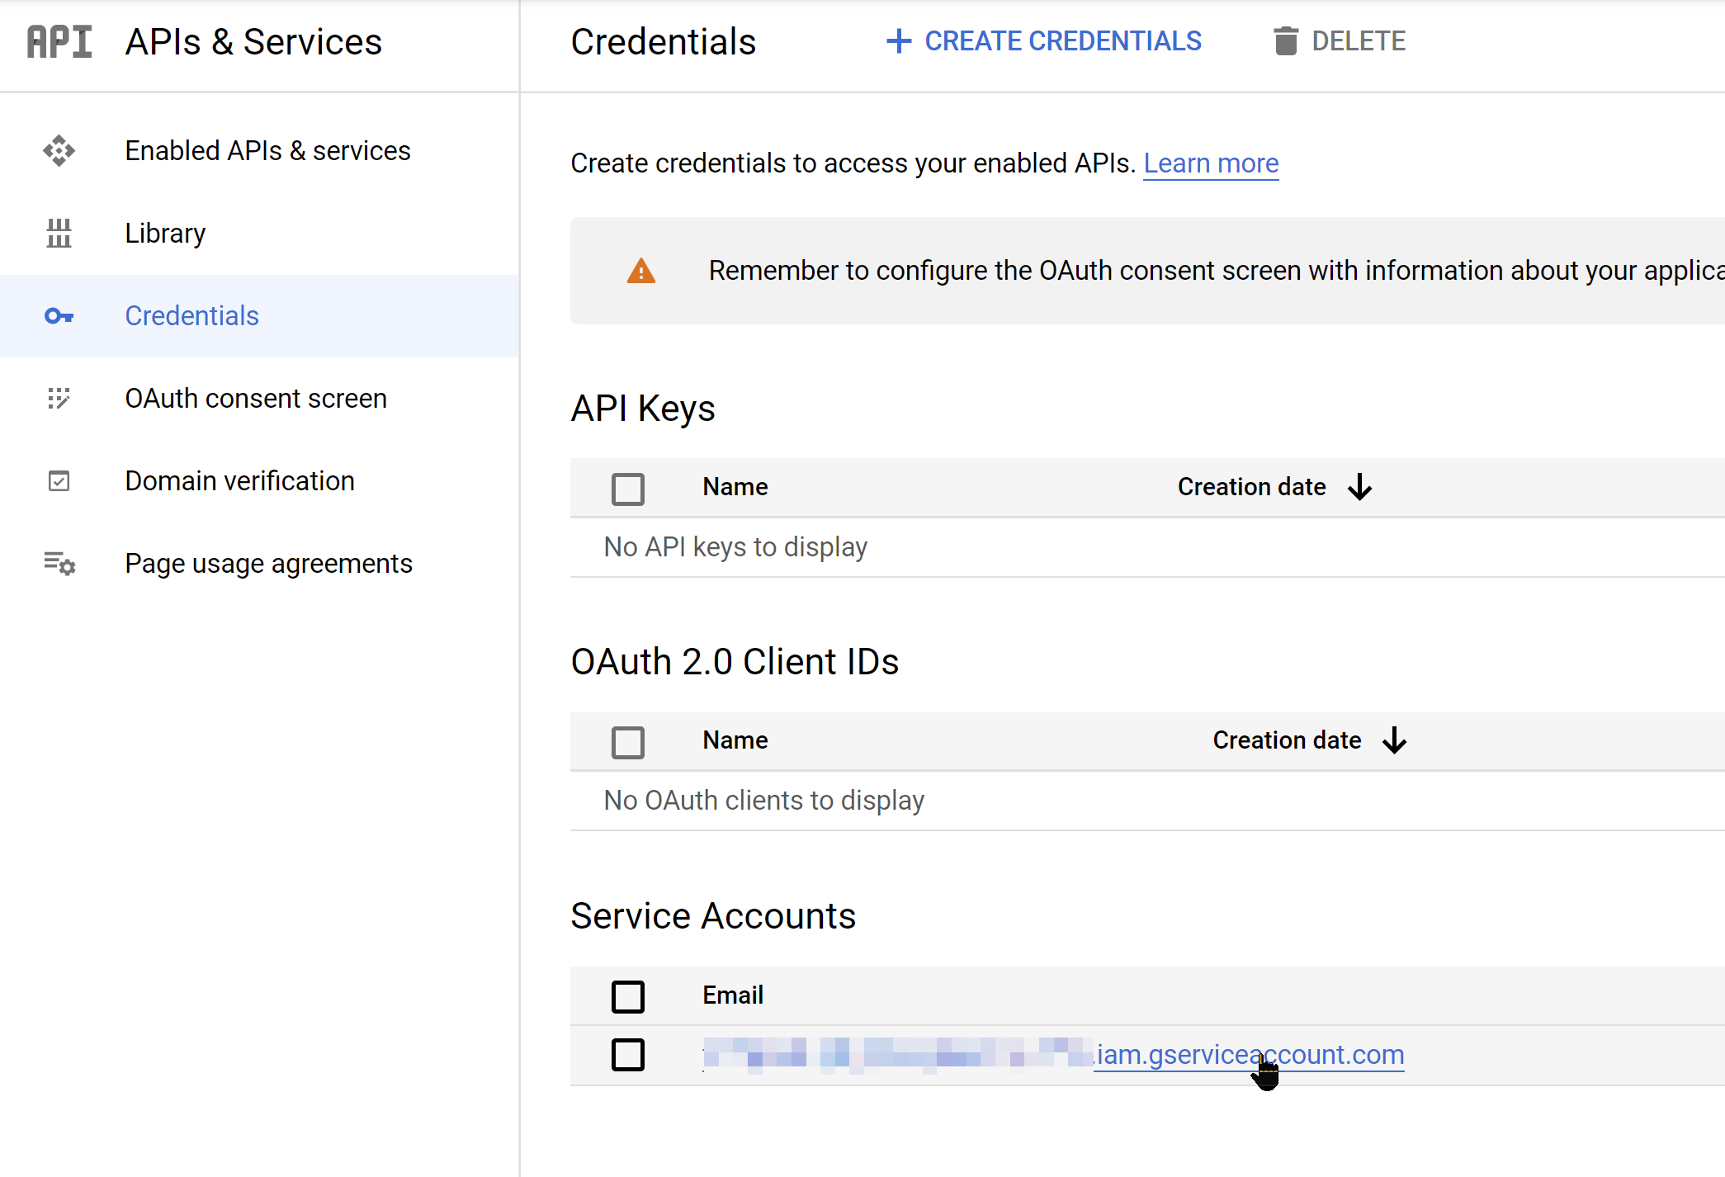Click the Service Accounts section heading
Viewport: 1725px width, 1177px height.
point(713,916)
